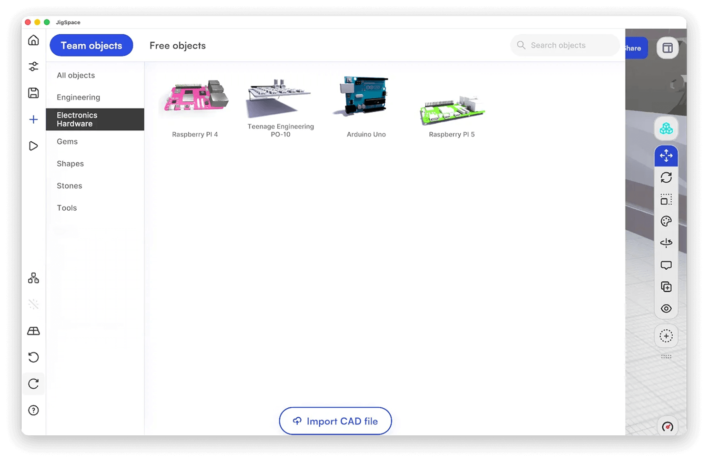Switch to the Team objects tab

pos(91,45)
